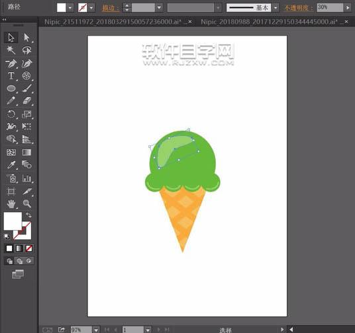Image resolution: width=355 pixels, height=333 pixels.
Task: Swap fill and stroke colors
Action: [28, 215]
